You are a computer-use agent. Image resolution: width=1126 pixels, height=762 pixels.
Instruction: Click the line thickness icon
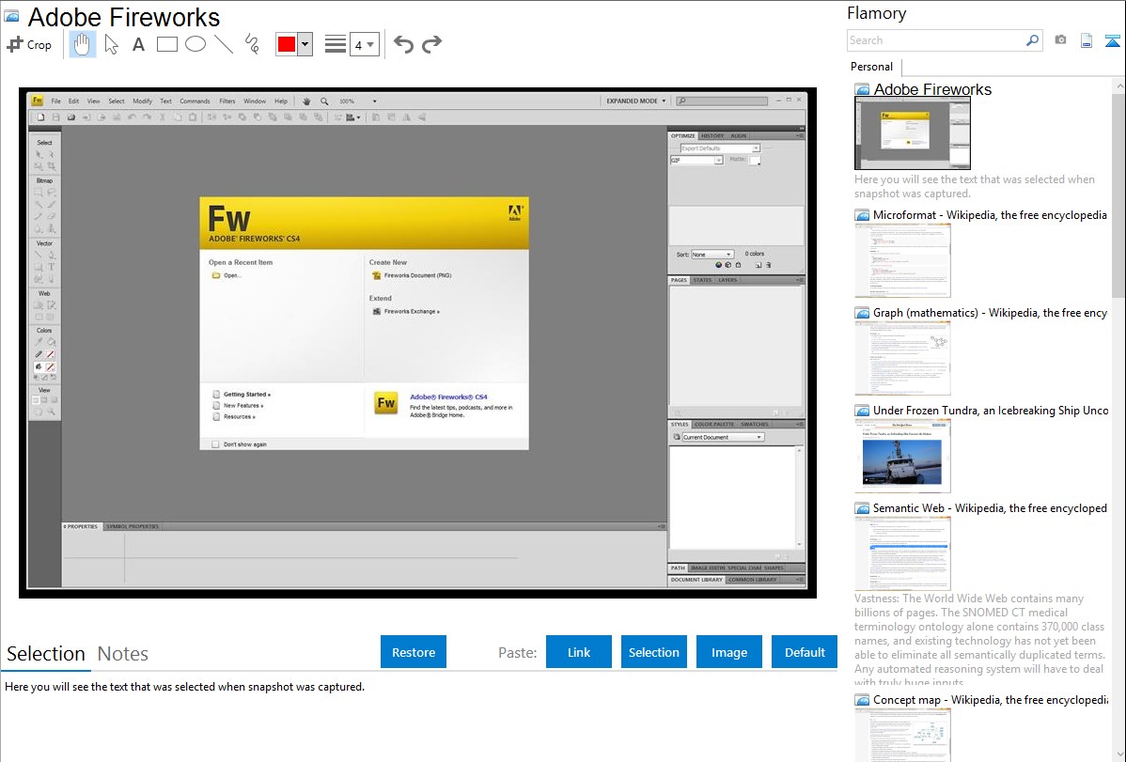click(x=336, y=44)
